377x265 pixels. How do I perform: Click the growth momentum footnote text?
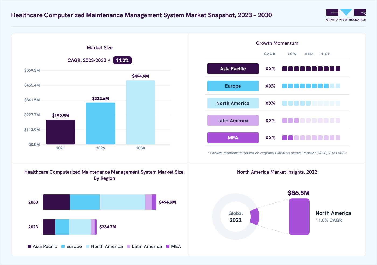[x=277, y=153]
